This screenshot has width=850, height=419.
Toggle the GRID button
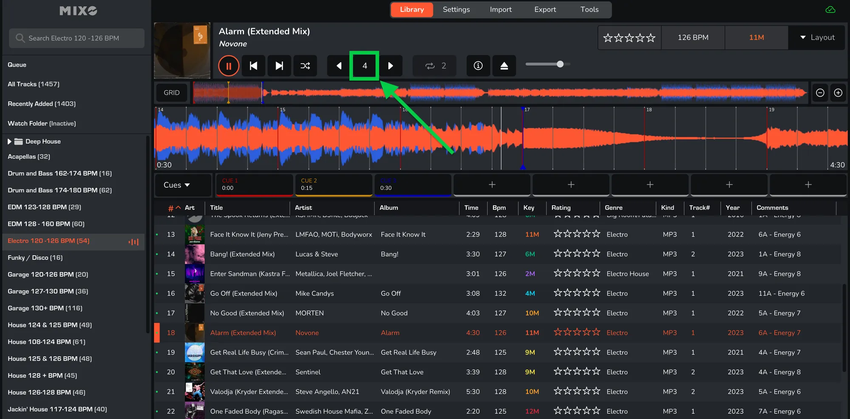tap(172, 93)
